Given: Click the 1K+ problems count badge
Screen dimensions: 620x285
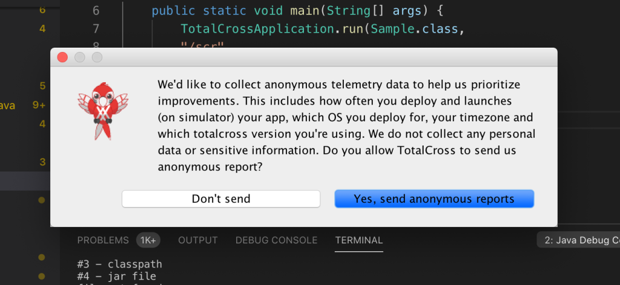Looking at the screenshot, I should point(148,240).
